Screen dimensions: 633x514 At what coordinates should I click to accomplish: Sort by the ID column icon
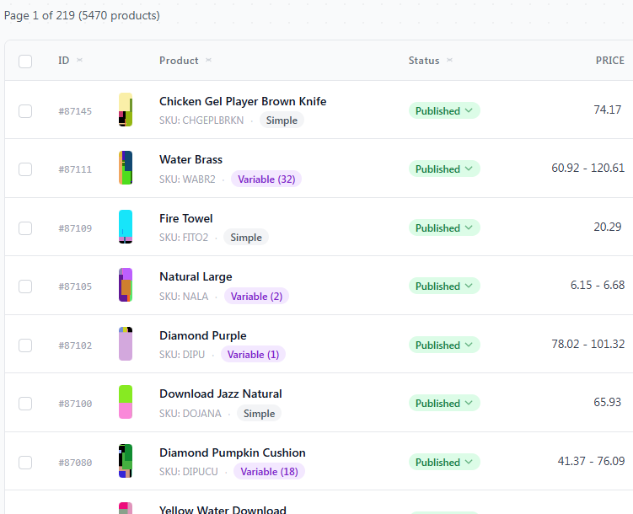(x=79, y=60)
